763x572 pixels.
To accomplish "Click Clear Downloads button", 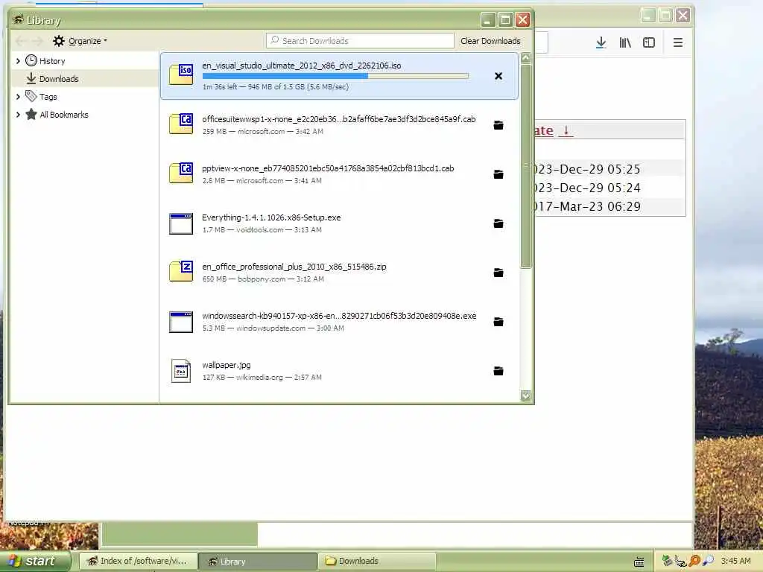I will (x=490, y=41).
